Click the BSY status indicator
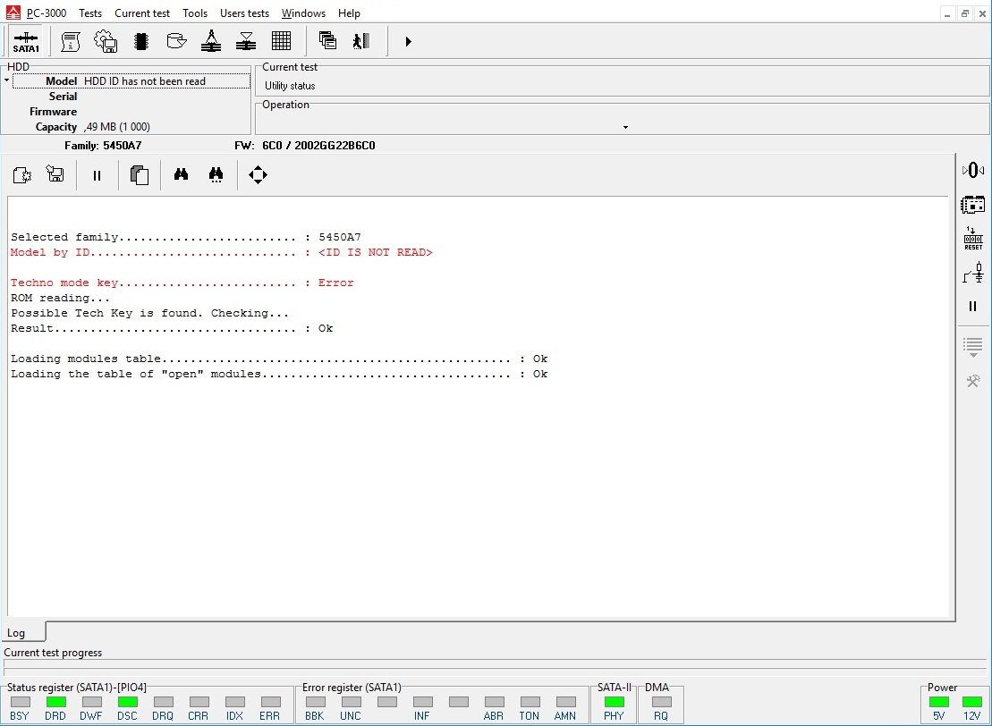Image resolution: width=992 pixels, height=726 pixels. [21, 701]
